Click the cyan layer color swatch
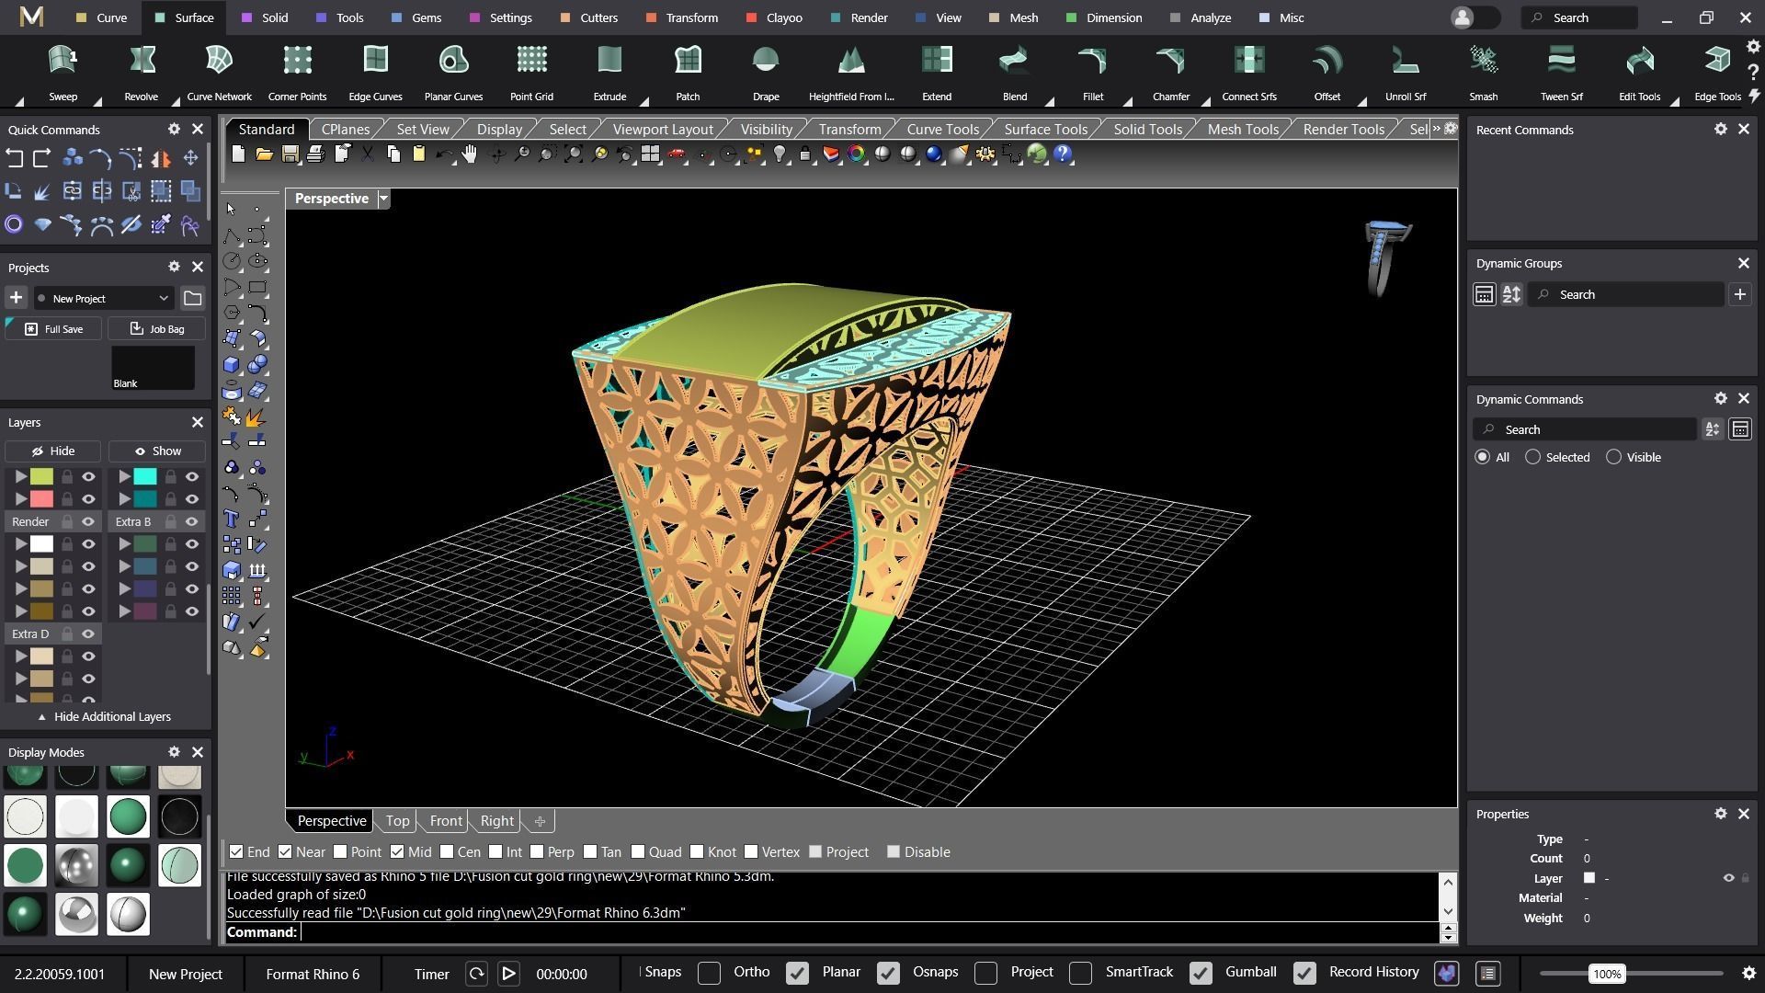1765x993 pixels. pyautogui.click(x=145, y=476)
